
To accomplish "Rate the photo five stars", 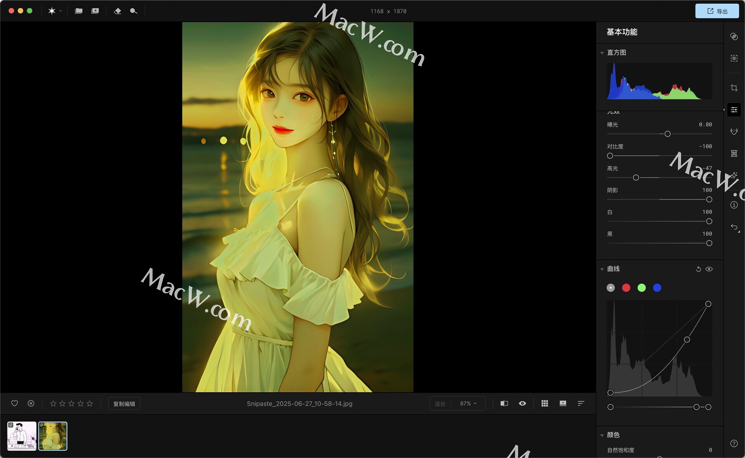I will (90, 403).
